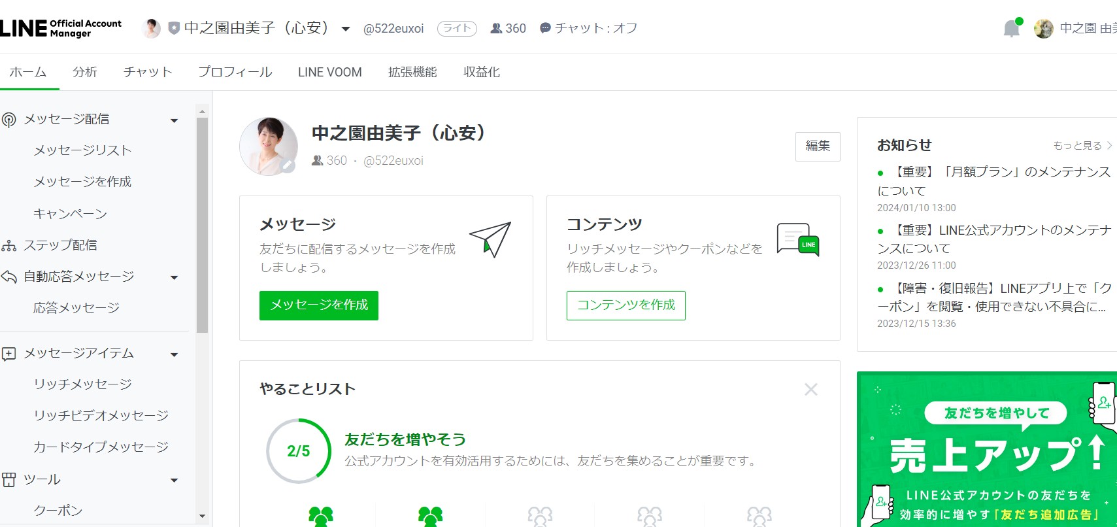Open the 分析 tab
Screen dimensions: 1117x527
[x=85, y=72]
